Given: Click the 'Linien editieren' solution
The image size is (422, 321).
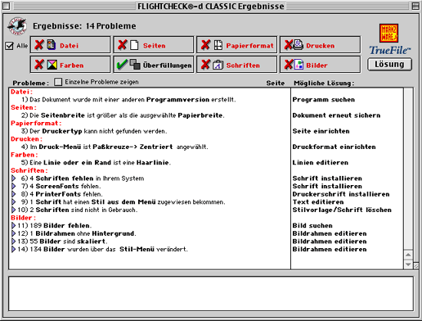Looking at the screenshot, I should point(321,163).
